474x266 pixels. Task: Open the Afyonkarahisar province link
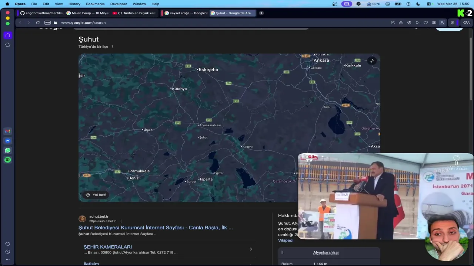pos(326,252)
